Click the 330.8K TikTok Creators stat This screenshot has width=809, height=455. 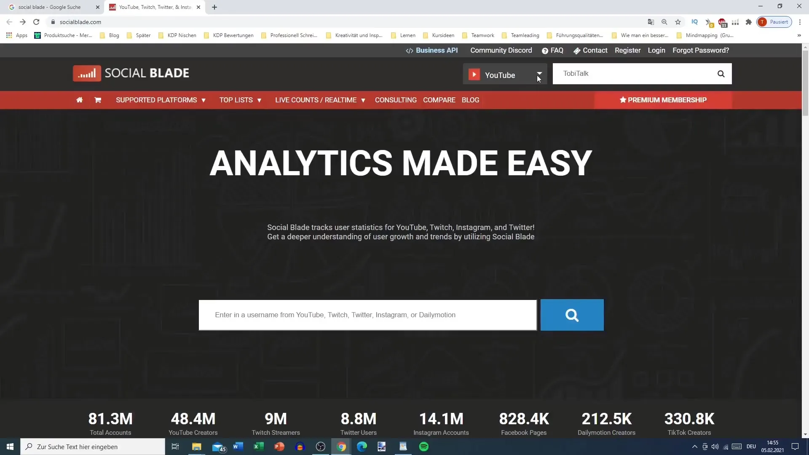click(x=689, y=423)
